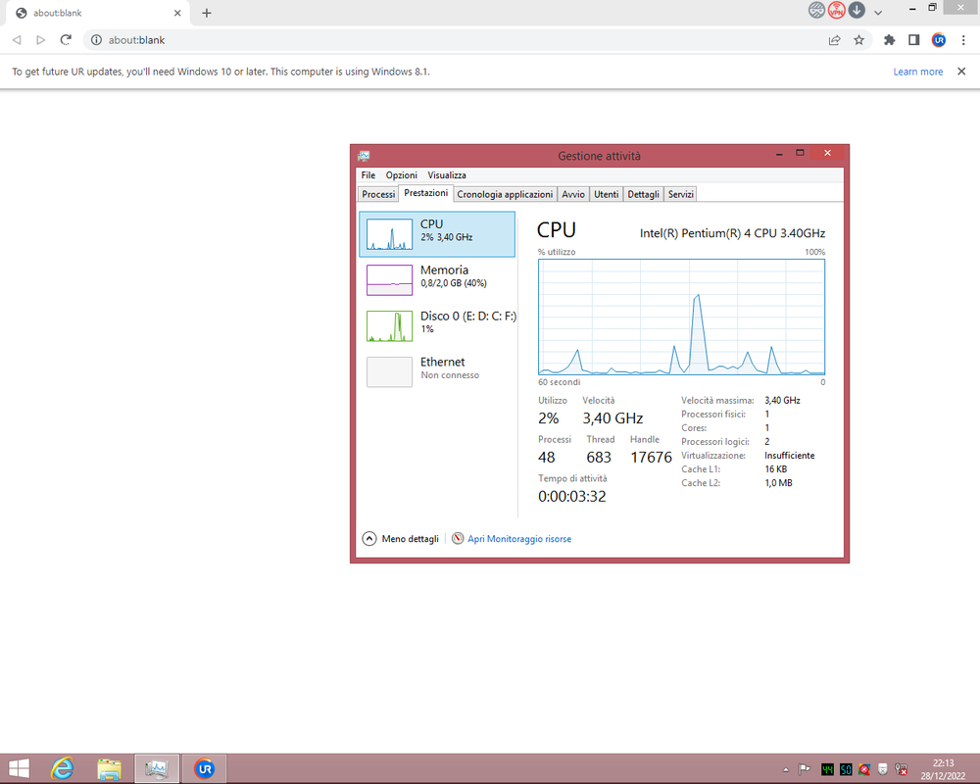Screen dimensions: 980x784
Task: Click the site info icon in address bar
Action: click(96, 40)
